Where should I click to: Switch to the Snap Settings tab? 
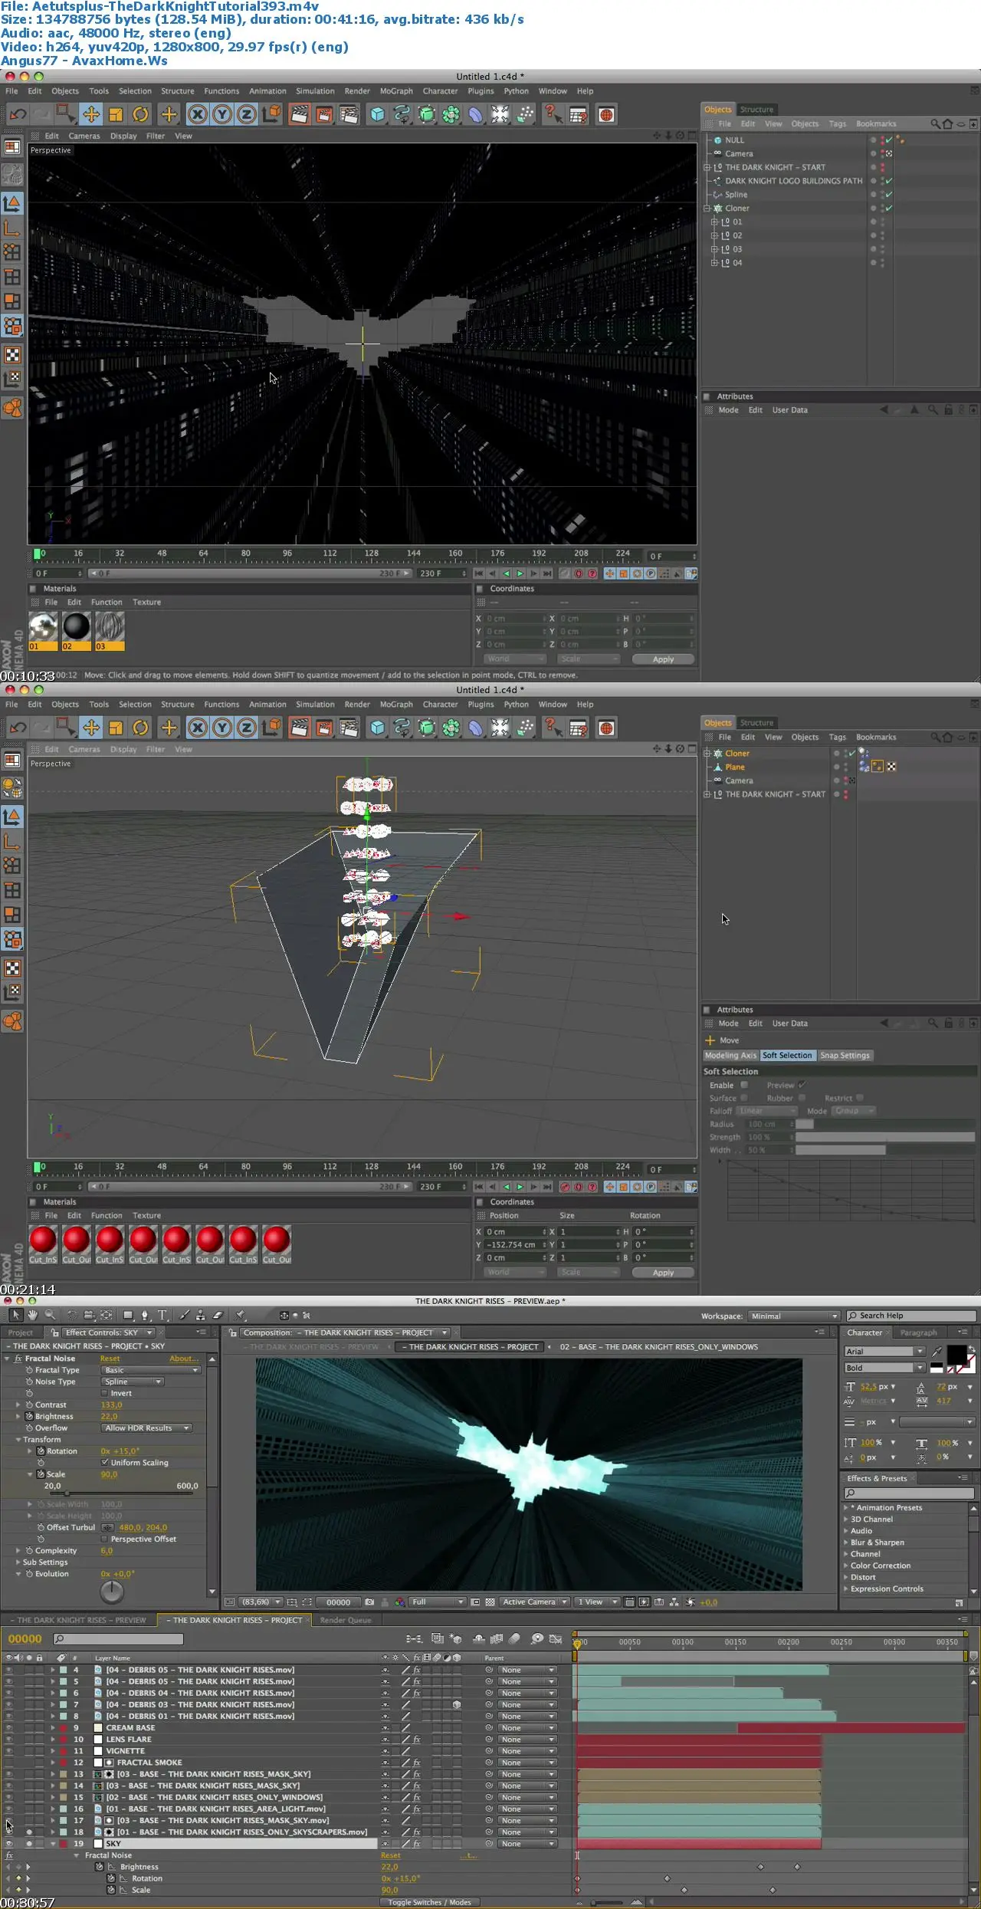click(845, 1055)
